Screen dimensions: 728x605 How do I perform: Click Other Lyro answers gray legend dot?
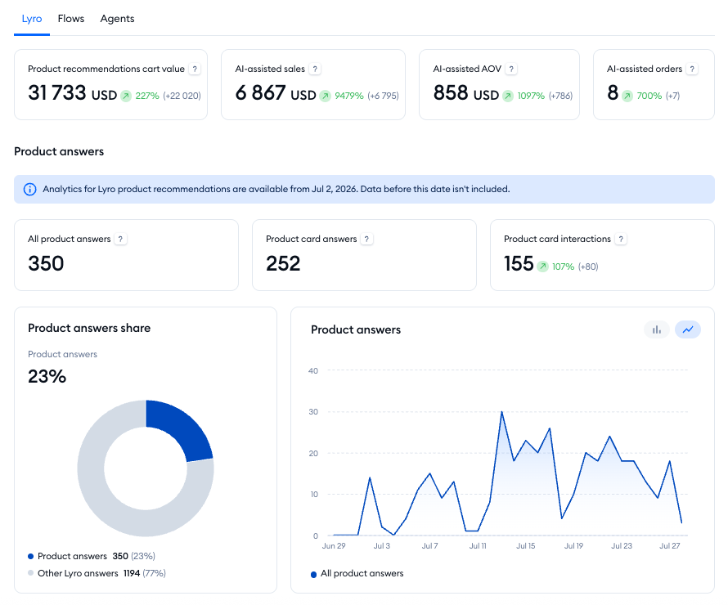click(x=30, y=573)
